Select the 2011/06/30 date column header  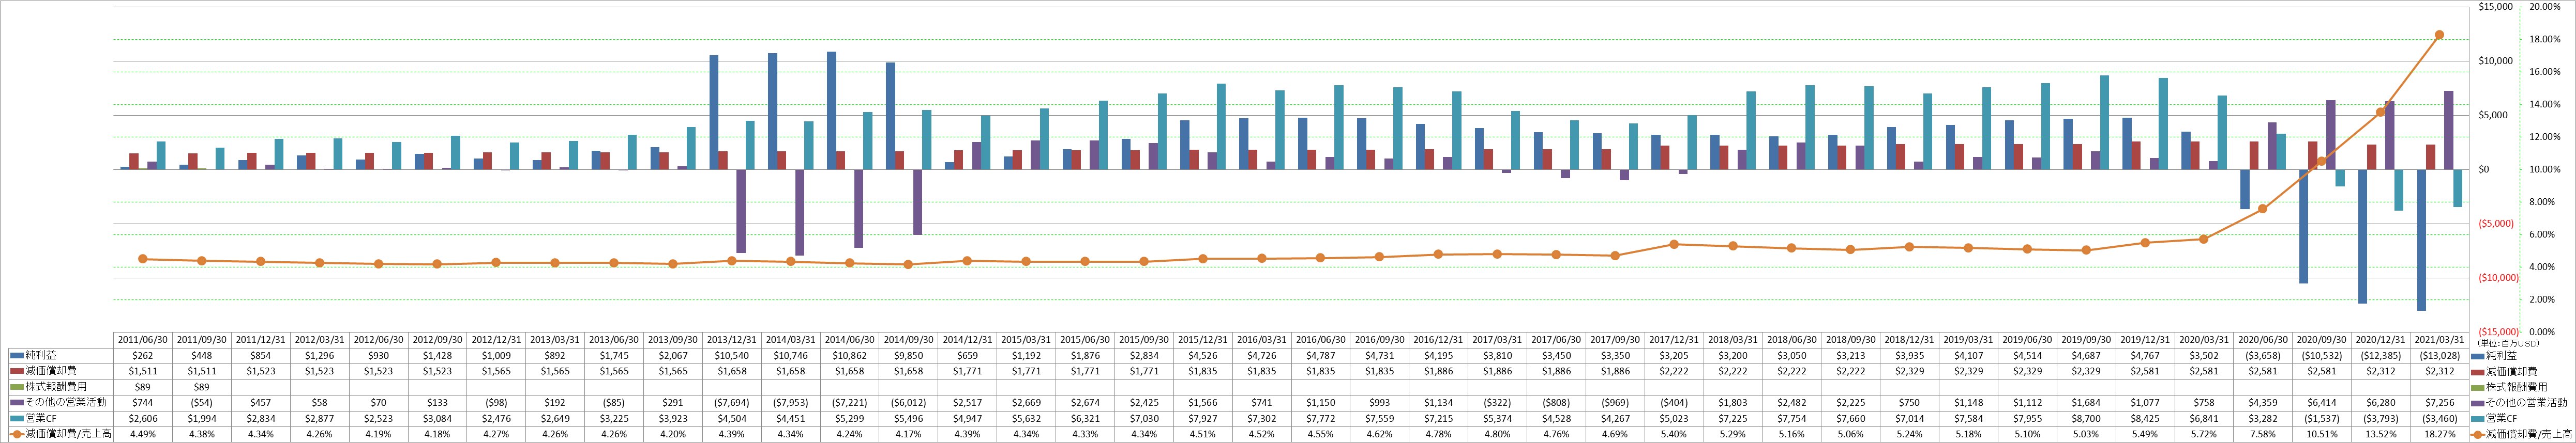(143, 339)
